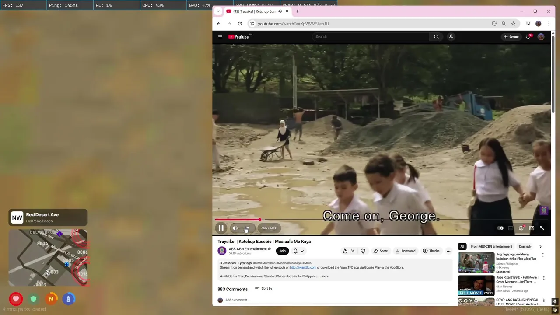Screen dimensions: 560x315
Task: Click the green armor shield HUD icon
Action: point(33,299)
